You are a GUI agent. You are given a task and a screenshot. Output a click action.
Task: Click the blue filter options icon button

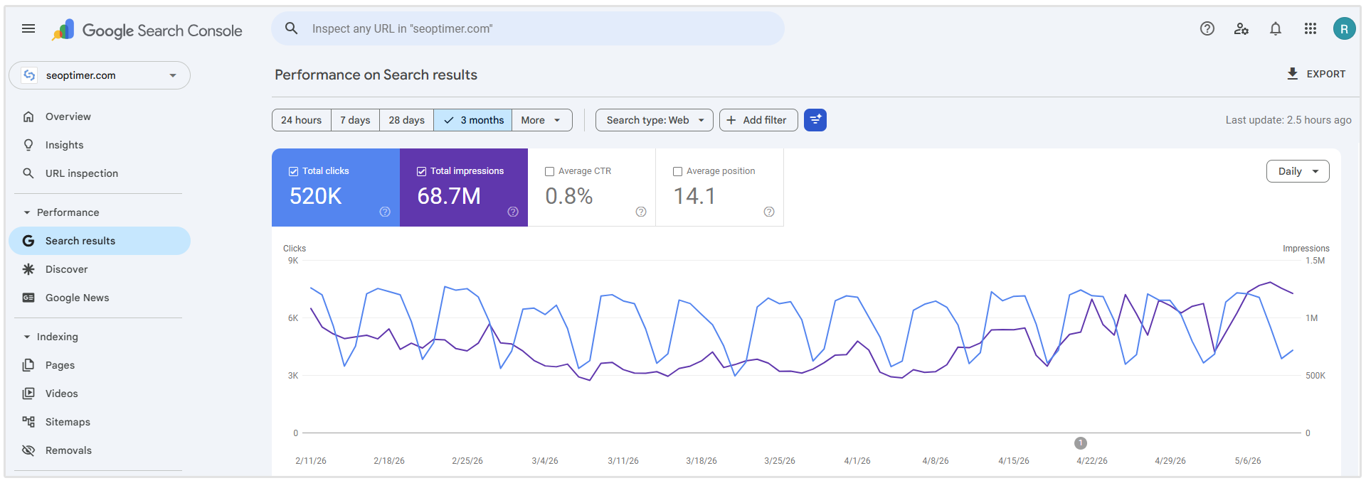point(815,120)
